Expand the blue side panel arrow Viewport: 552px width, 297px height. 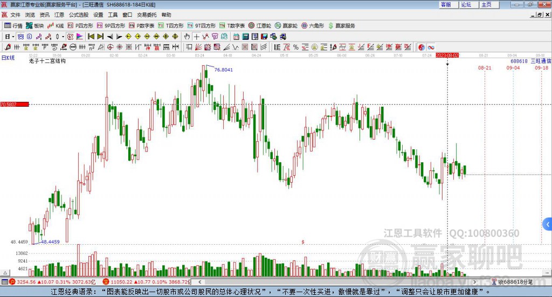548,224
